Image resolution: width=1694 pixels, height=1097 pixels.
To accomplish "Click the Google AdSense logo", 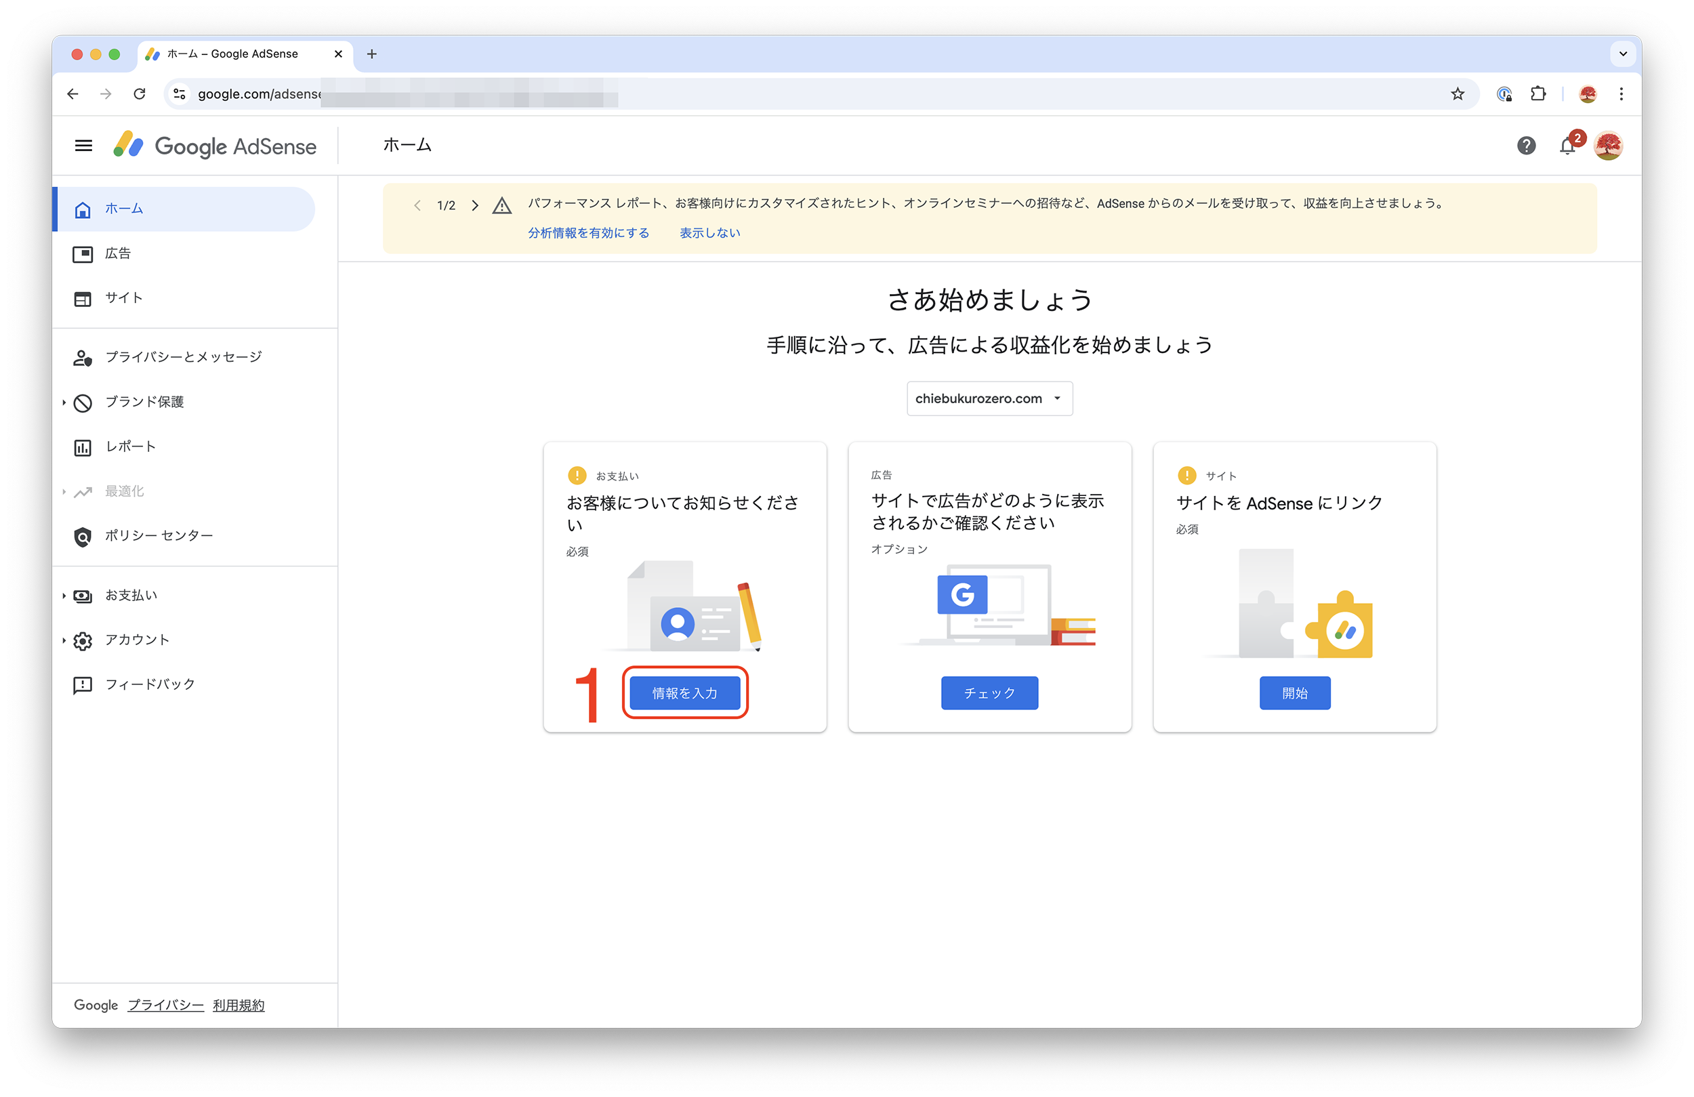I will [215, 146].
